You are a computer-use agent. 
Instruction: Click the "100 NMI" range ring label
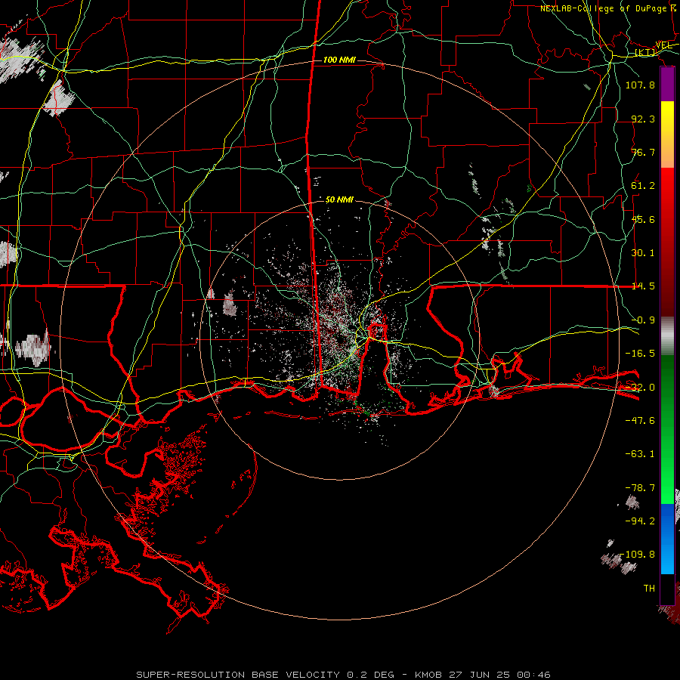pos(339,60)
